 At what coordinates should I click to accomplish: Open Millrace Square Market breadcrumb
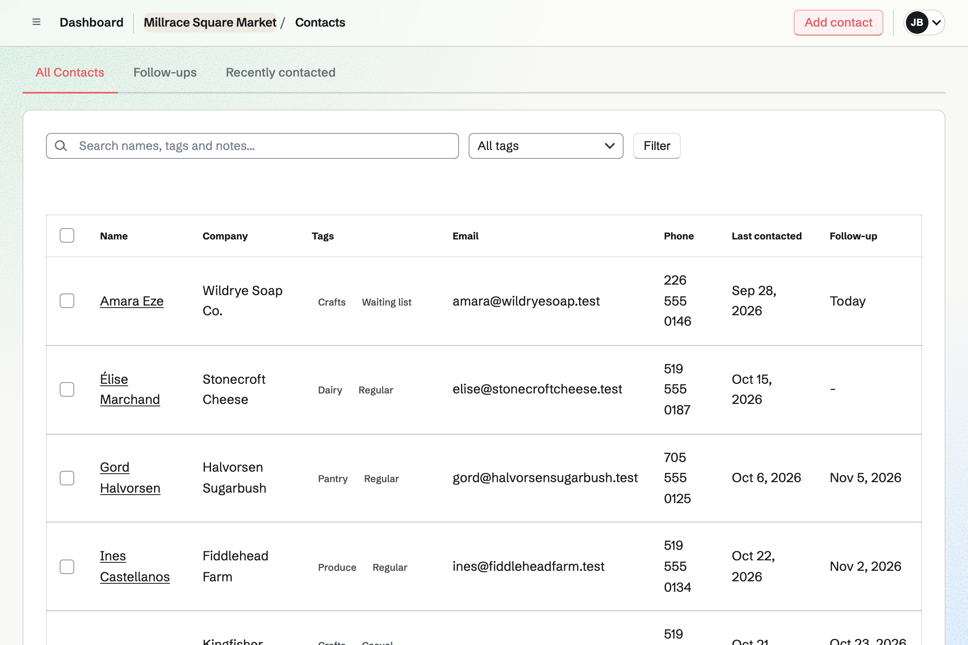click(210, 22)
